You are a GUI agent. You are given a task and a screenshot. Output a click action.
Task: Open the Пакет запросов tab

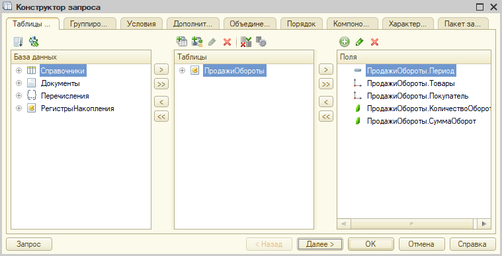(x=463, y=24)
